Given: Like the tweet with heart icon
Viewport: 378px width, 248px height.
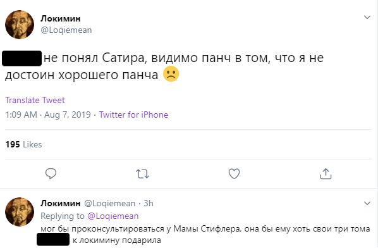Looking at the screenshot, I should point(234,174).
